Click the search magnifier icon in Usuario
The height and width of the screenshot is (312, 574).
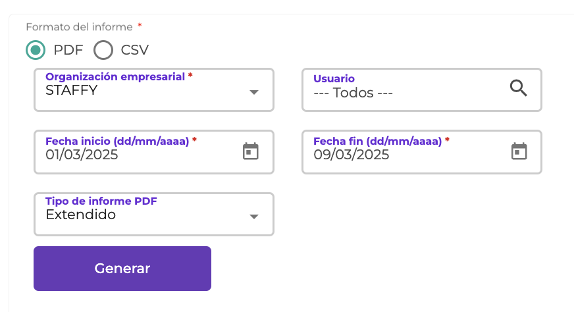pyautogui.click(x=519, y=88)
